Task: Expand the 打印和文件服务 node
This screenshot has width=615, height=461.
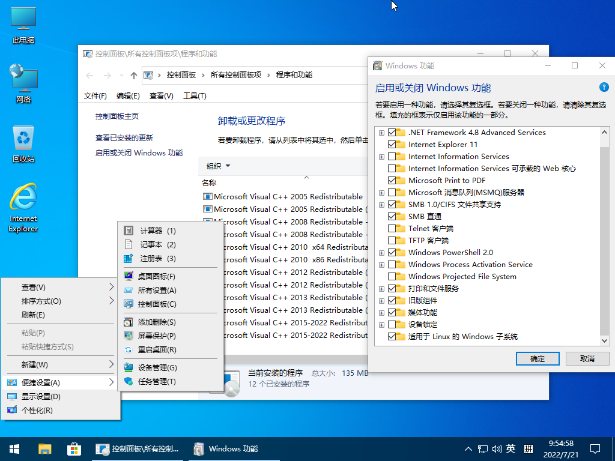Action: coord(381,289)
